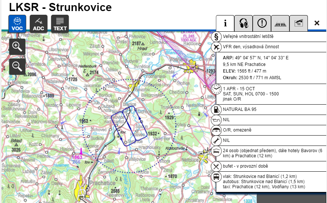Viewport: 327px width, 203px height.
Task: Click the hangar icon
Action: pyautogui.click(x=217, y=130)
